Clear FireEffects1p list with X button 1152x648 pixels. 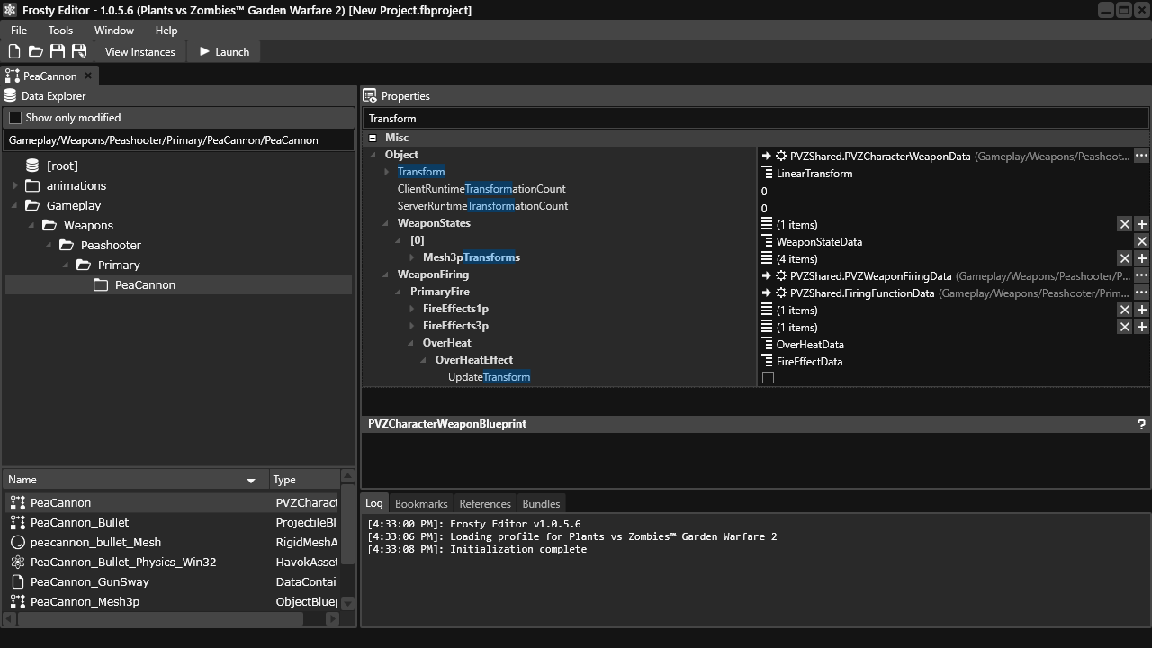click(x=1124, y=310)
